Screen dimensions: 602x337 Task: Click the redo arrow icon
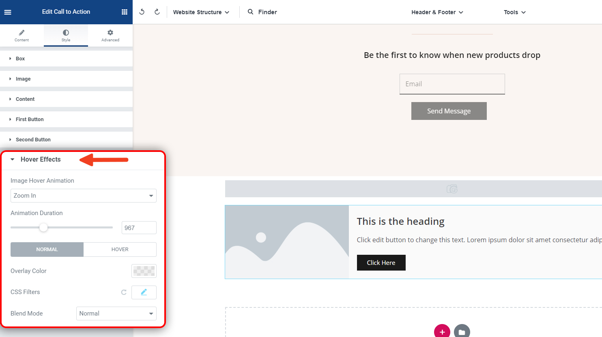(x=157, y=12)
